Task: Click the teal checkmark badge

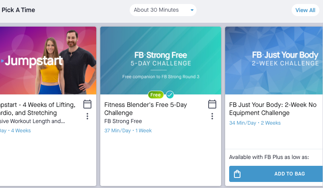Action: click(x=170, y=95)
